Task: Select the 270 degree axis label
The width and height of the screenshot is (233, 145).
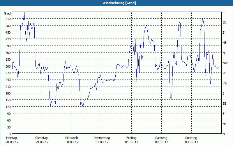Action: 8,73
